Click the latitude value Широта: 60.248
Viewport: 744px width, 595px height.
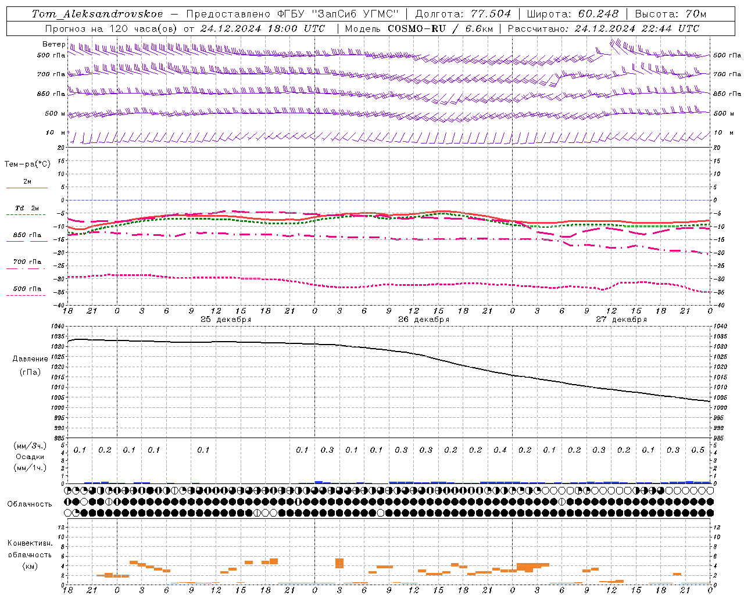coord(573,14)
